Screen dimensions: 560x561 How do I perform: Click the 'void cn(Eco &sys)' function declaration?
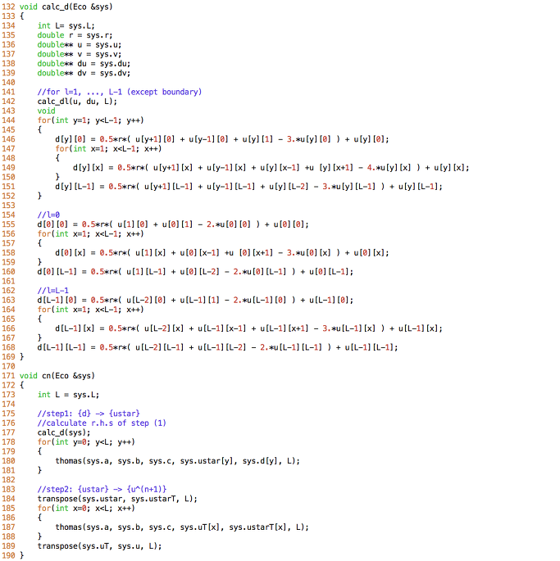click(57, 376)
